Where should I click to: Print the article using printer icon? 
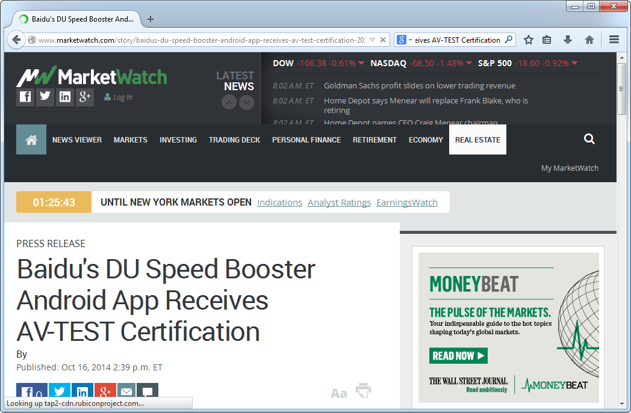[x=363, y=391]
